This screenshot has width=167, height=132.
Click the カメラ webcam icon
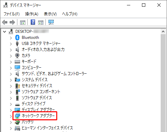pyautogui.click(x=17, y=56)
